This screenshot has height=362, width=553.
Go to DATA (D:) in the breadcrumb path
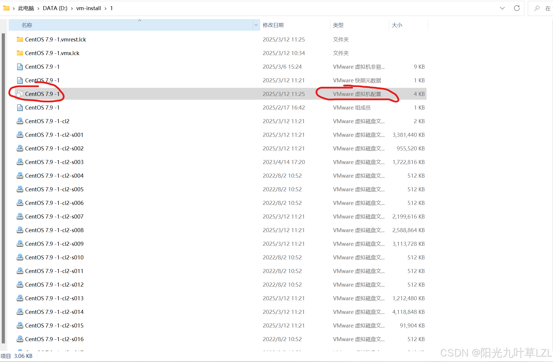click(55, 8)
